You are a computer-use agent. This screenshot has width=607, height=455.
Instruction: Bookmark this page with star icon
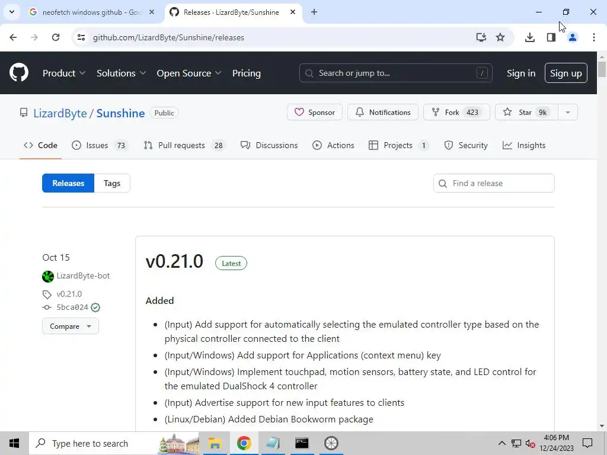pos(500,37)
